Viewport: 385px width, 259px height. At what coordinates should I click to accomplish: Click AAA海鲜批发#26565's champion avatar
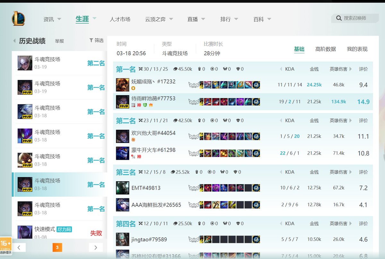tap(123, 205)
